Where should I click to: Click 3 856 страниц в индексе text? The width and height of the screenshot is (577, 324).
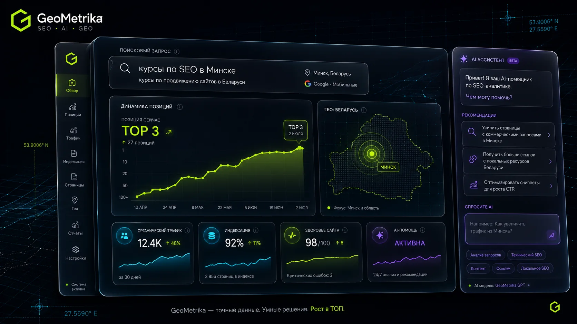(x=229, y=276)
